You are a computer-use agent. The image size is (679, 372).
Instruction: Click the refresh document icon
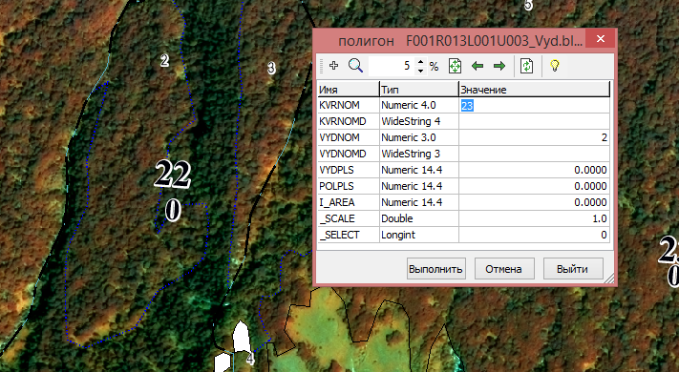[526, 66]
